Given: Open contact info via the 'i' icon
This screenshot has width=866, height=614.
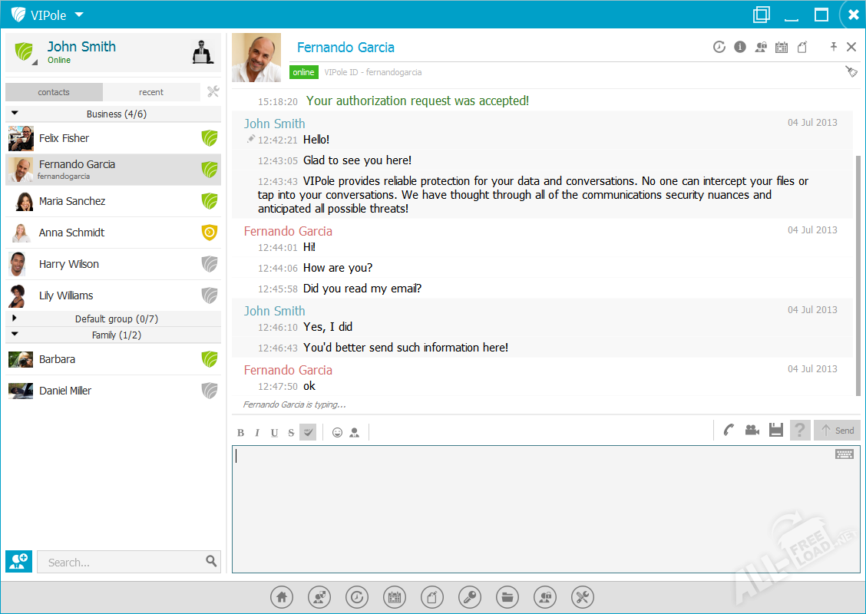Looking at the screenshot, I should (x=740, y=47).
